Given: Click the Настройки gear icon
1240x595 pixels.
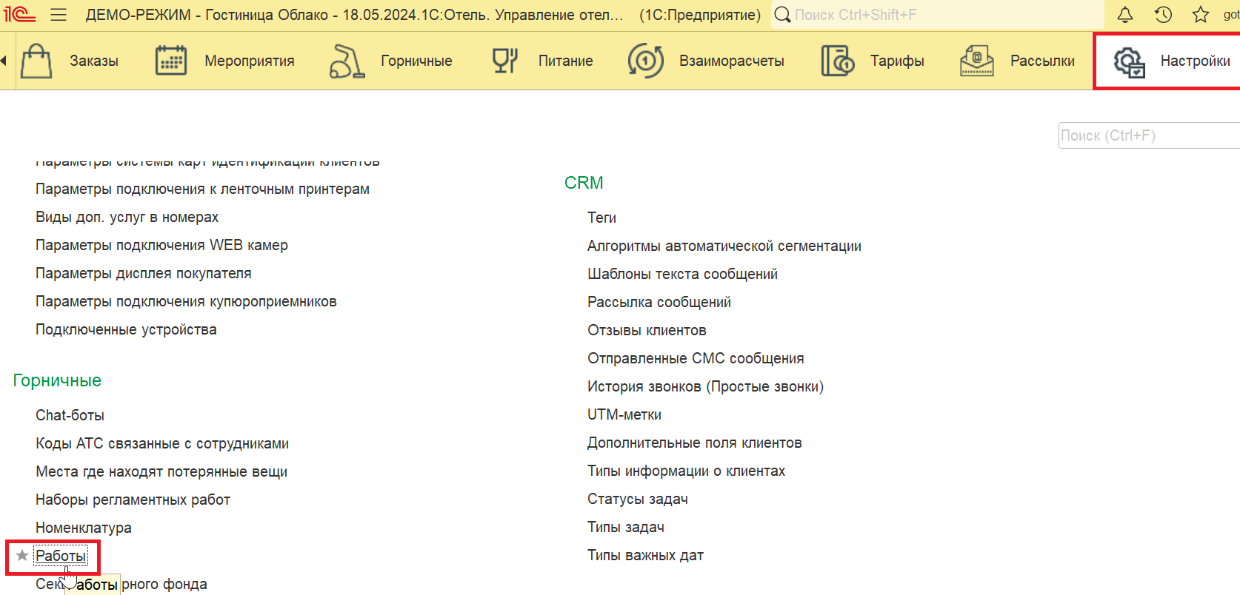Looking at the screenshot, I should (1130, 61).
